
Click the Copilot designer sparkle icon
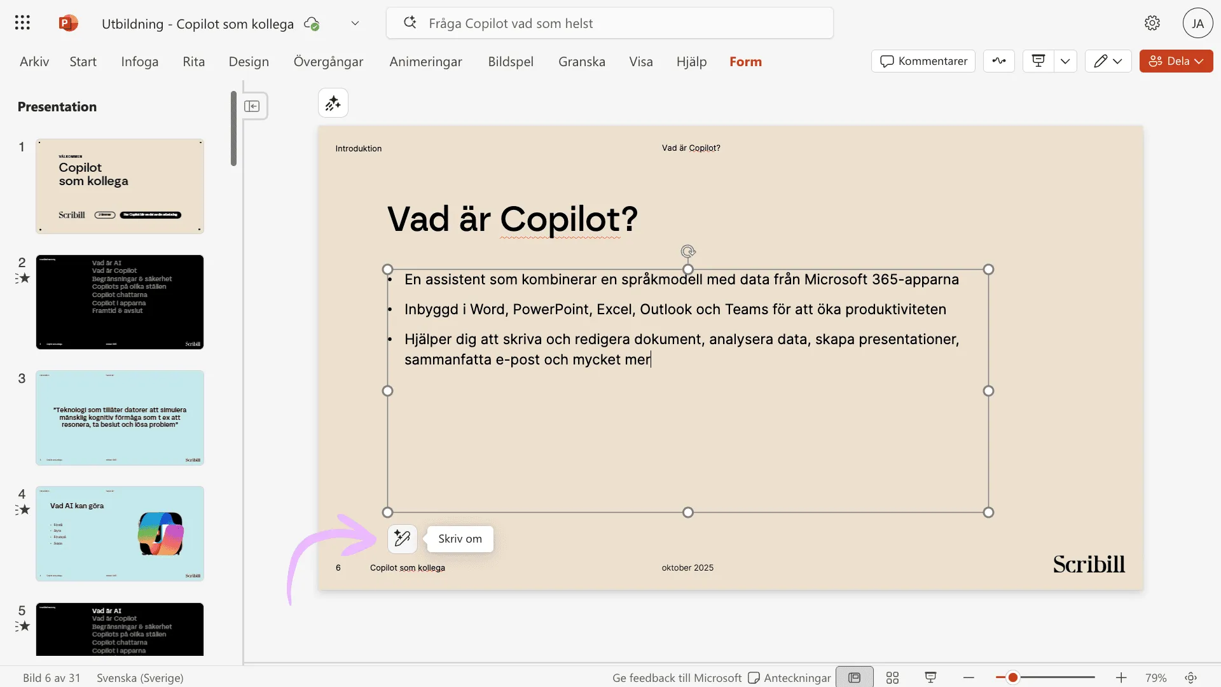333,103
